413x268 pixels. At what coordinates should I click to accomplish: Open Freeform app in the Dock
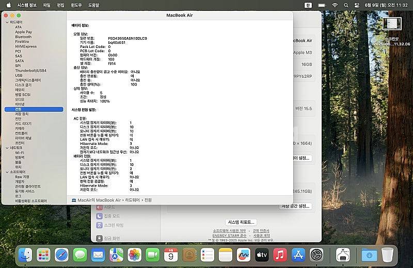[244, 255]
